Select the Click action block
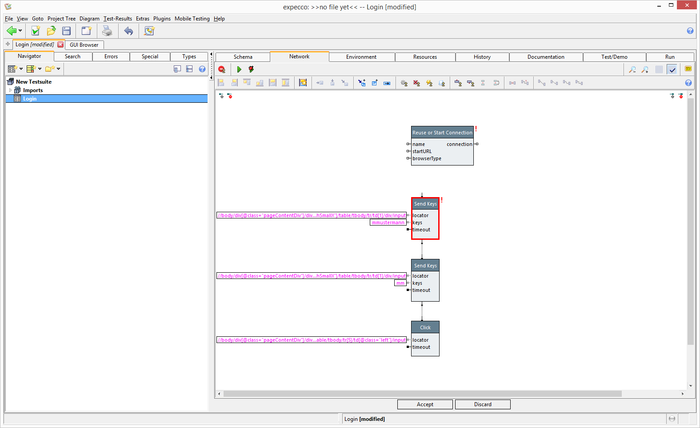The image size is (700, 428). (x=425, y=327)
